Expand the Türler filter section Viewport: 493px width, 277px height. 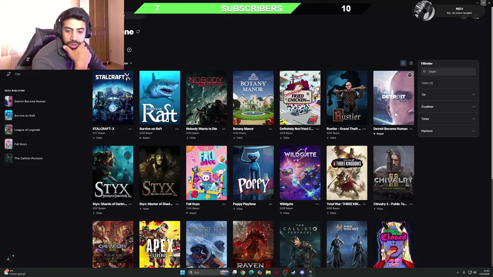pyautogui.click(x=448, y=119)
